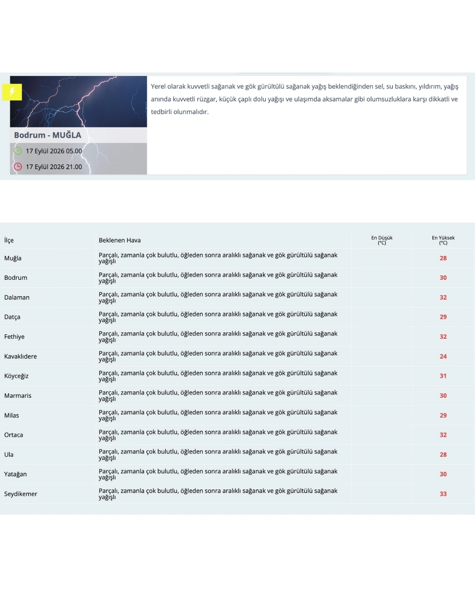Click the green start-time clock icon

point(18,151)
